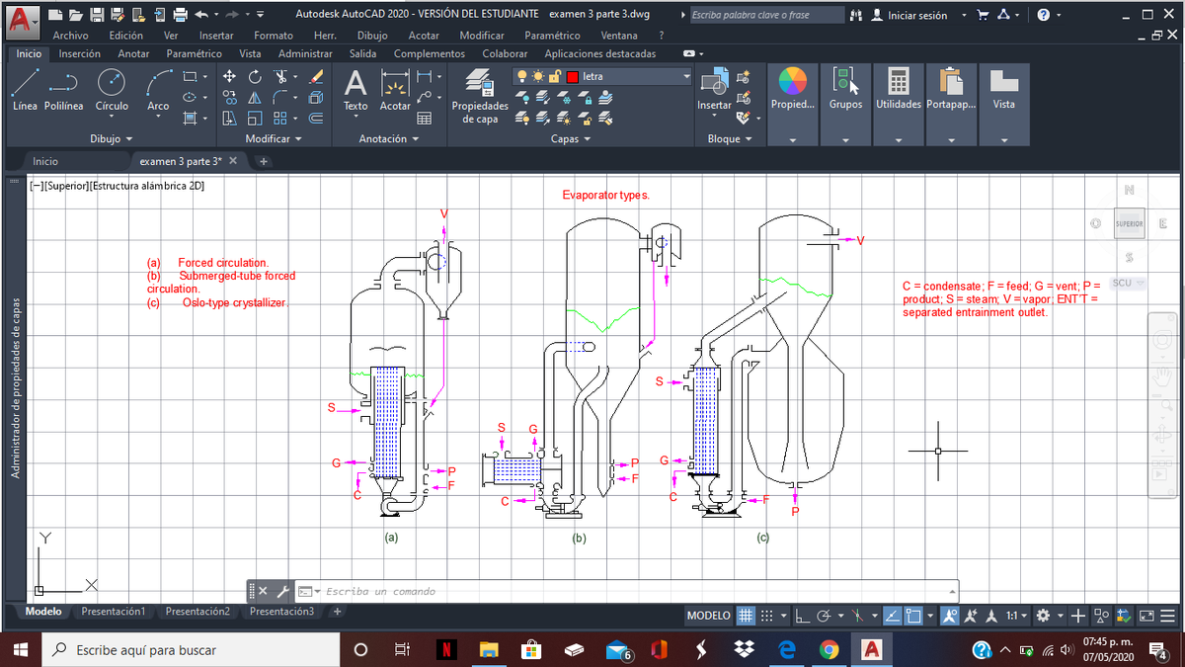Switch to the Inicio file tab
This screenshot has width=1185, height=667.
coord(44,161)
